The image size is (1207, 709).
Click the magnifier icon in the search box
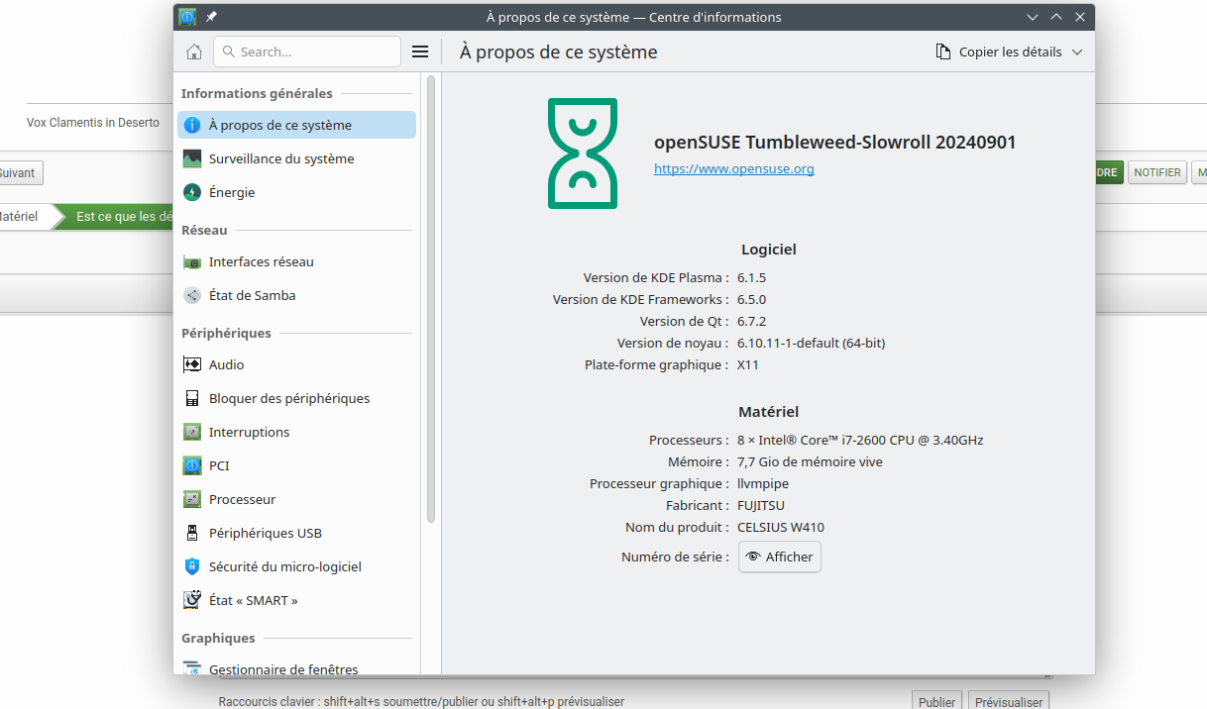point(228,51)
